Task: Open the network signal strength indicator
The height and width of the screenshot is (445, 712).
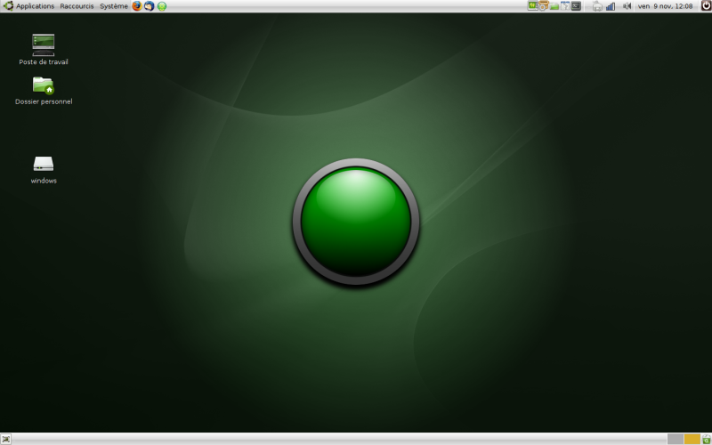Action: tap(611, 6)
